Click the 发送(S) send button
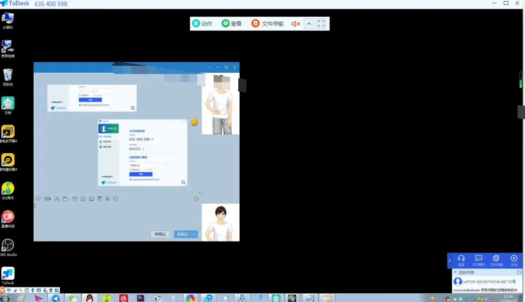This screenshot has width=525, height=302. pos(182,234)
